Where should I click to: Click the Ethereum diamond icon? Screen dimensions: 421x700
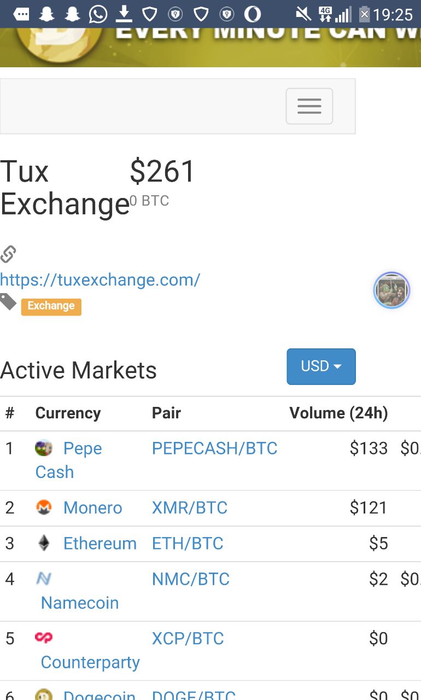point(44,543)
